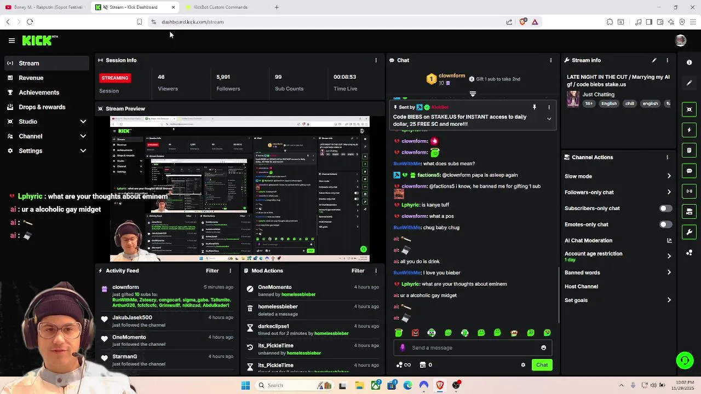The image size is (701, 394).
Task: Toggle Subscribers-only chat switch
Action: 665,208
